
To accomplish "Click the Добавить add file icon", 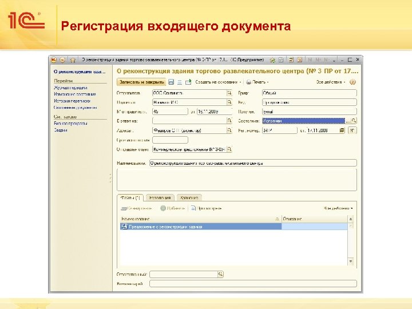I will click(x=163, y=208).
